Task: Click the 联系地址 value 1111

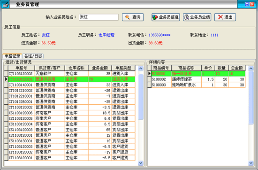Action: (214, 35)
